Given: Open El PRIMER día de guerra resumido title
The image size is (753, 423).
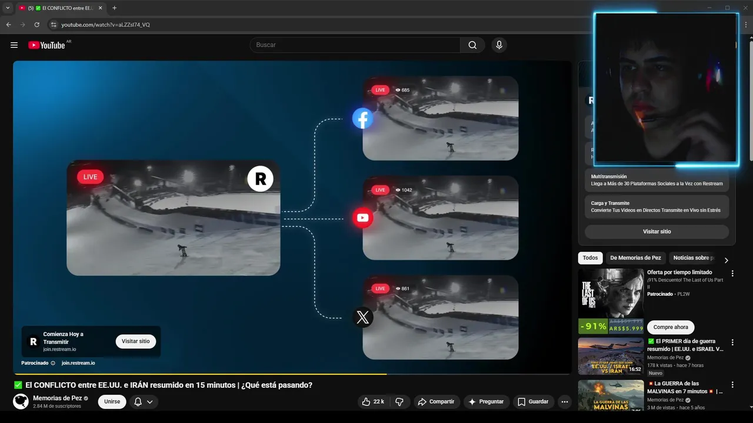Looking at the screenshot, I should [685, 345].
